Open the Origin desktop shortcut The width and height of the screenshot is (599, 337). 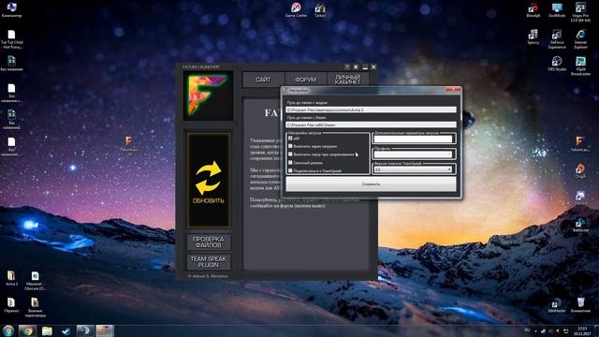[x=580, y=170]
